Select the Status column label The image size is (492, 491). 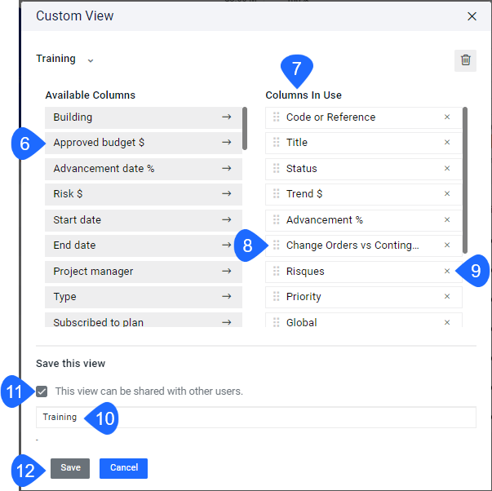(x=302, y=169)
